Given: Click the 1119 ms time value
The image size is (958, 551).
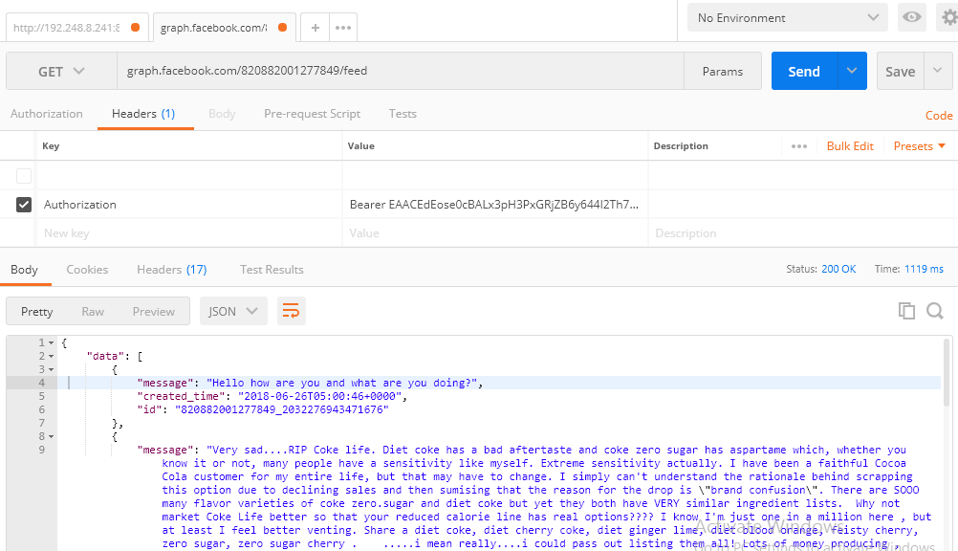Looking at the screenshot, I should 924,269.
